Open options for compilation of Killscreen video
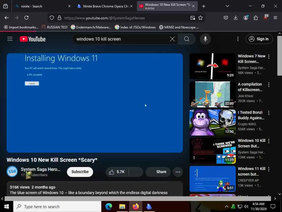Screen dimensions: 282x212 269,85
